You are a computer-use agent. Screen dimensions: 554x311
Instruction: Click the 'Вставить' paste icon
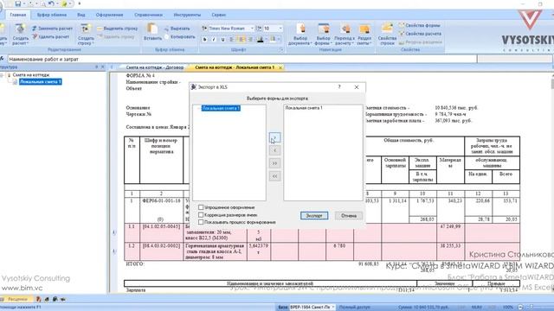(x=152, y=32)
